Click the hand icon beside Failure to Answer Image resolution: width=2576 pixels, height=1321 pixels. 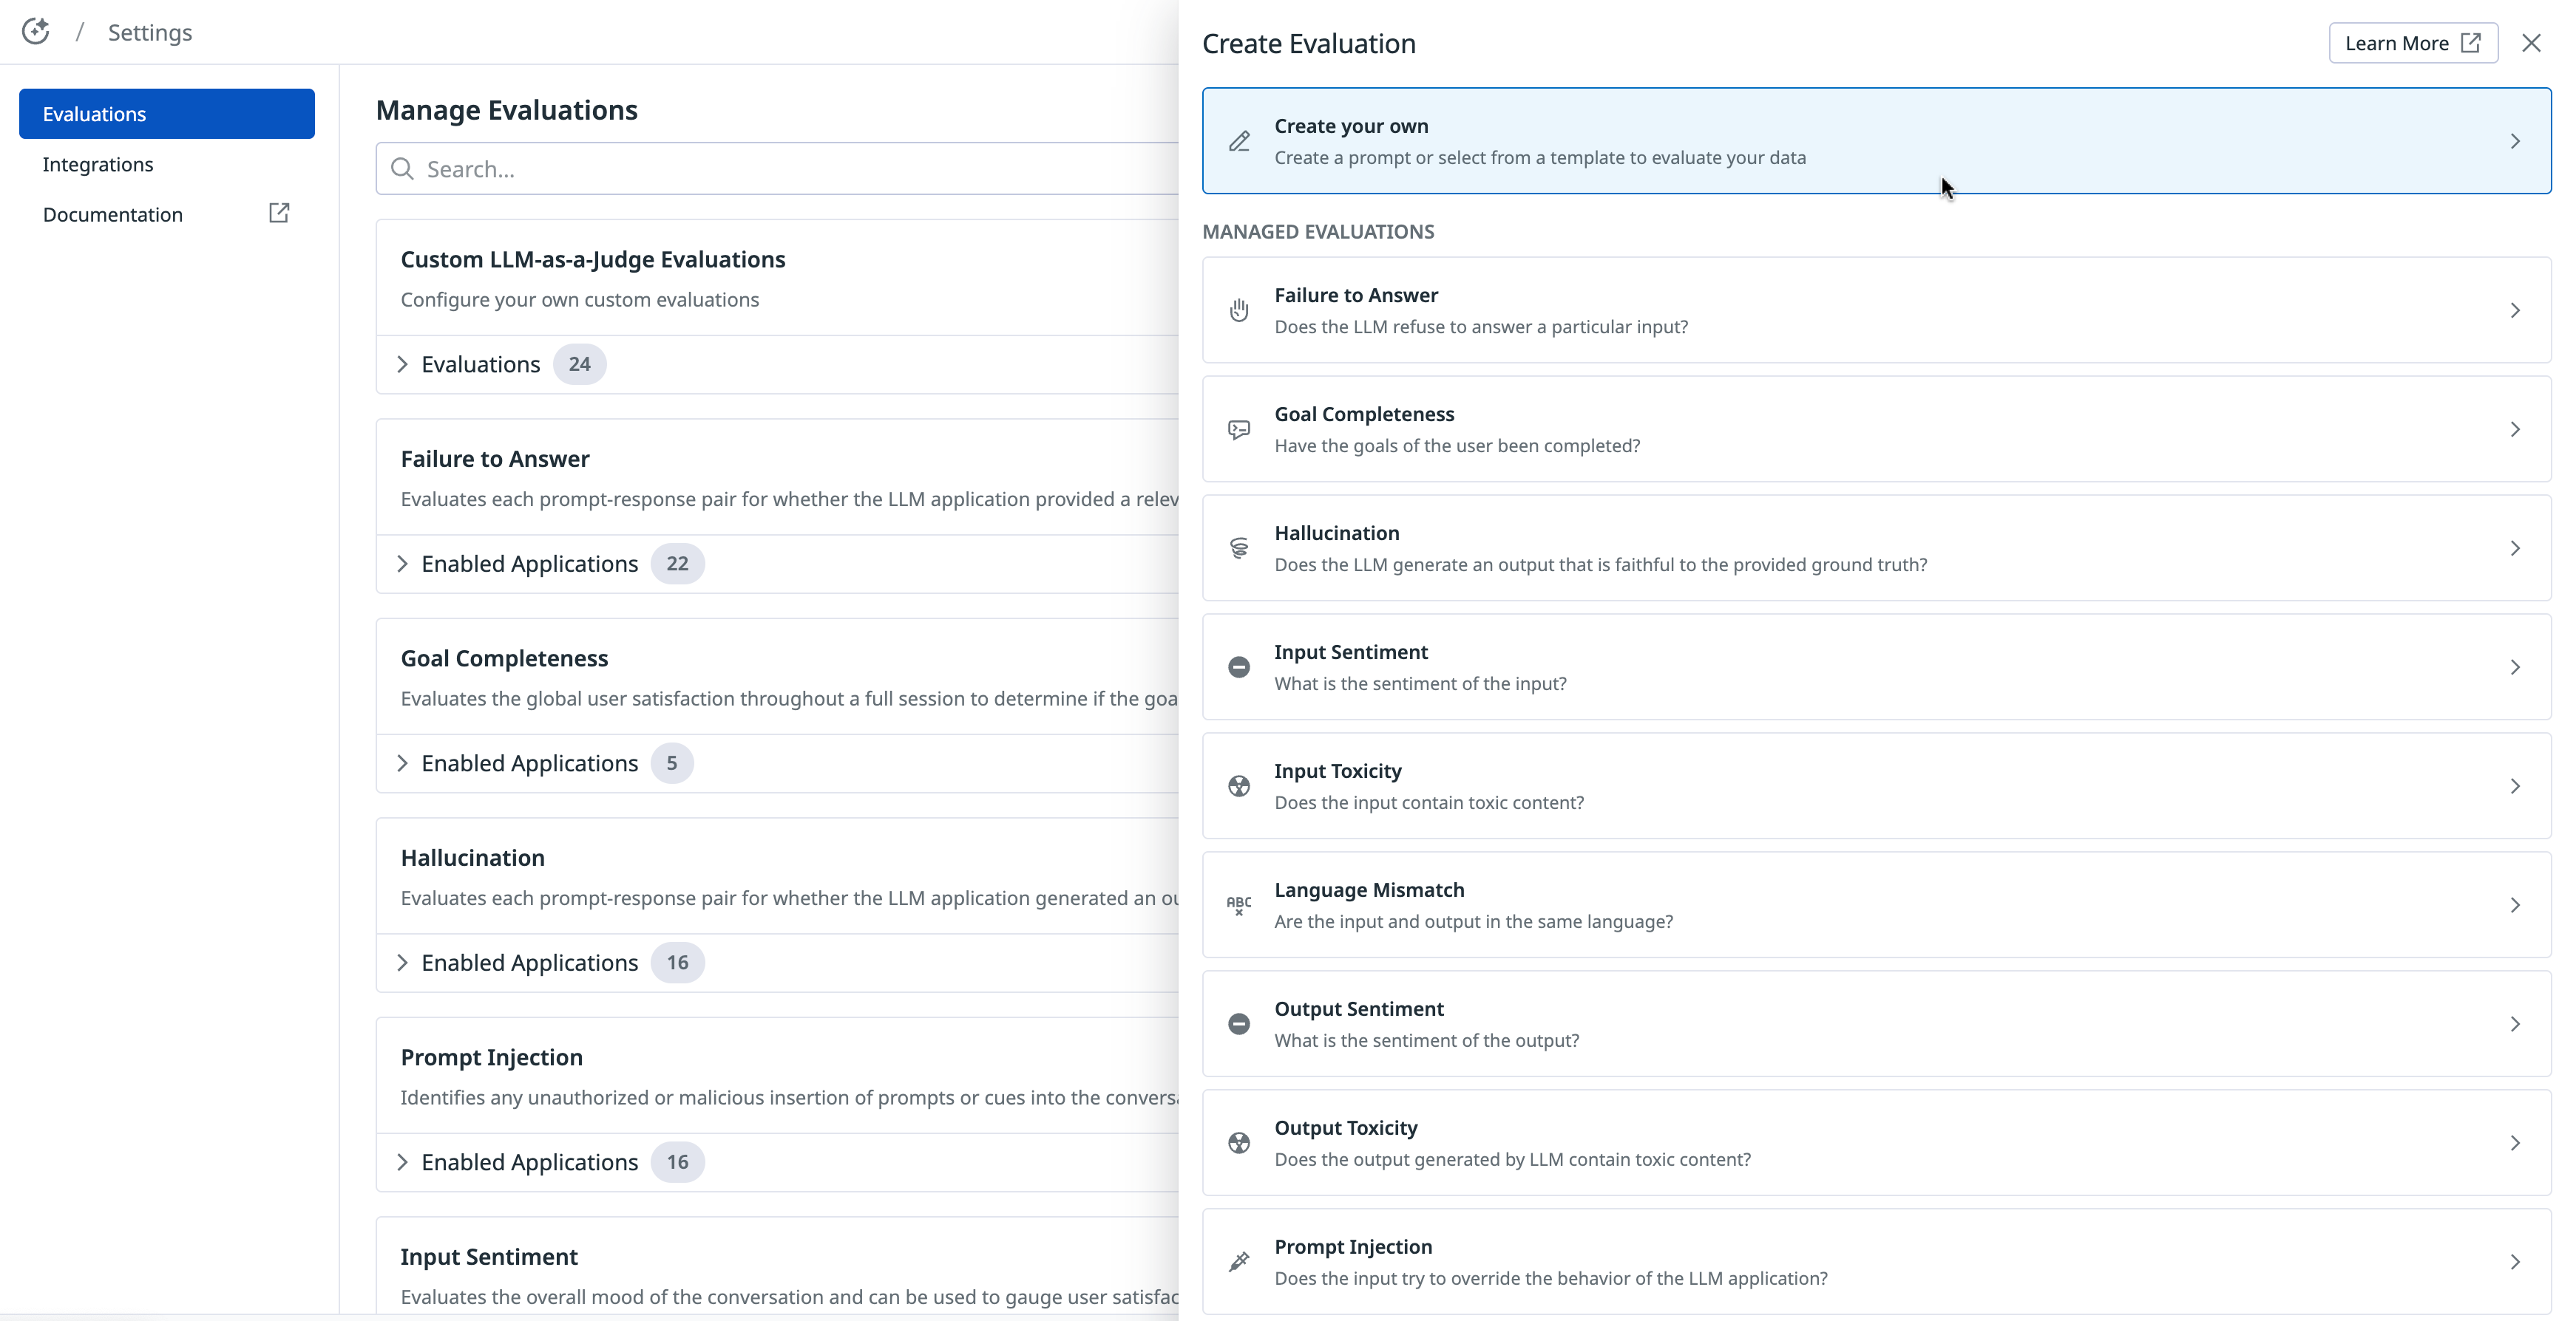click(1239, 310)
